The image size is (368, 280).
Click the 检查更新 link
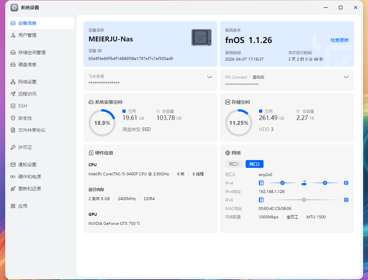coord(339,40)
